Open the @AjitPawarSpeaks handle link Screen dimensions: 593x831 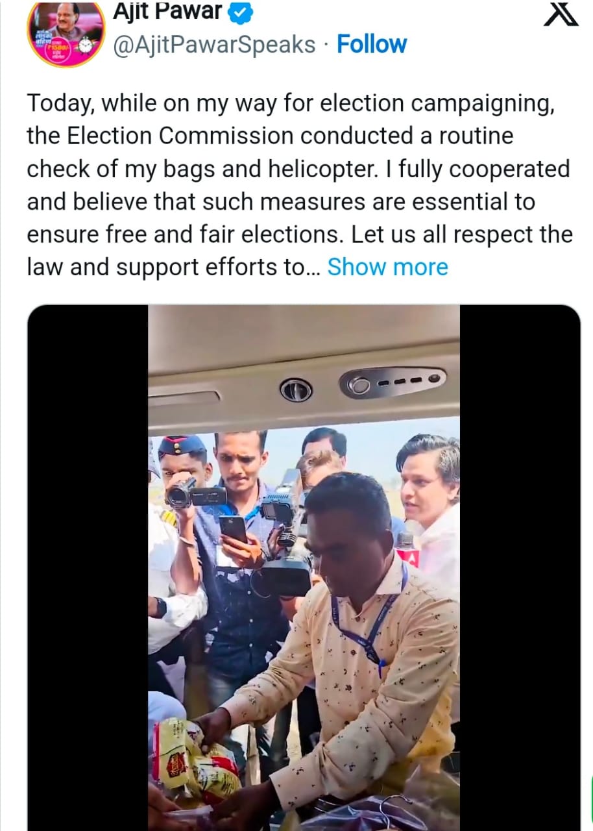214,45
